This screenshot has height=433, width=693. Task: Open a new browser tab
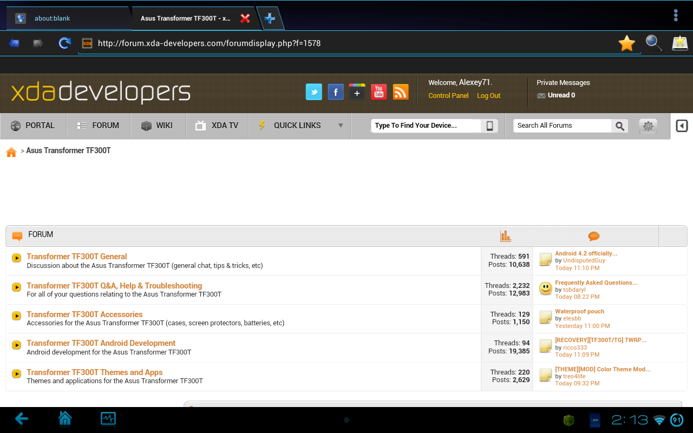(270, 18)
